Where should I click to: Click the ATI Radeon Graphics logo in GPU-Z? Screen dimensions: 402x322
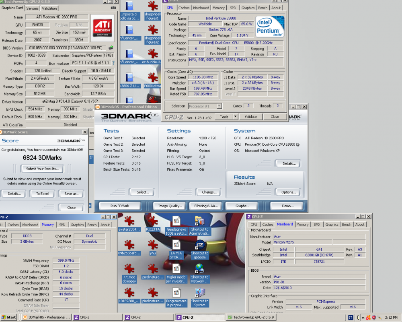[x=103, y=28]
